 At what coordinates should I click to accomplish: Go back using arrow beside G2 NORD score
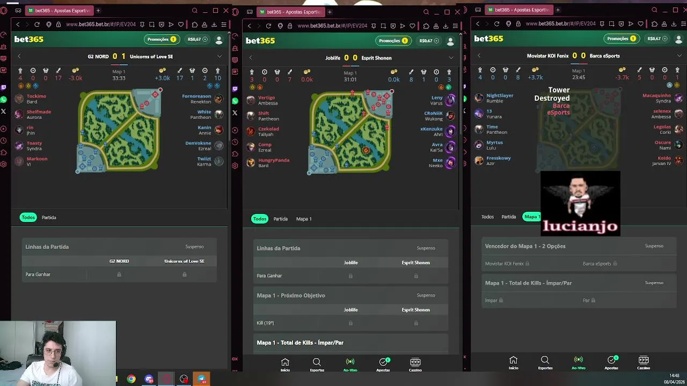click(x=19, y=56)
